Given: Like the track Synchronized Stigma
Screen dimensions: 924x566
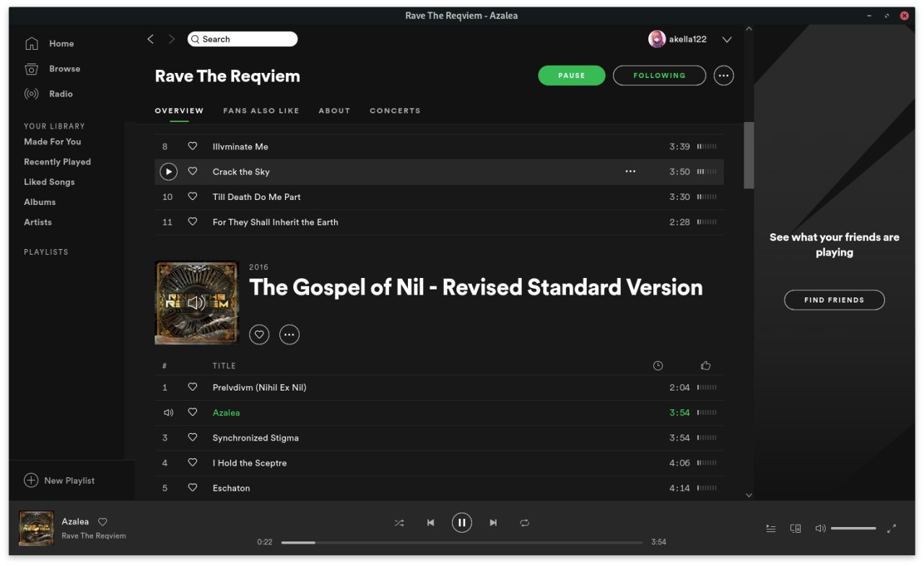Looking at the screenshot, I should click(193, 437).
